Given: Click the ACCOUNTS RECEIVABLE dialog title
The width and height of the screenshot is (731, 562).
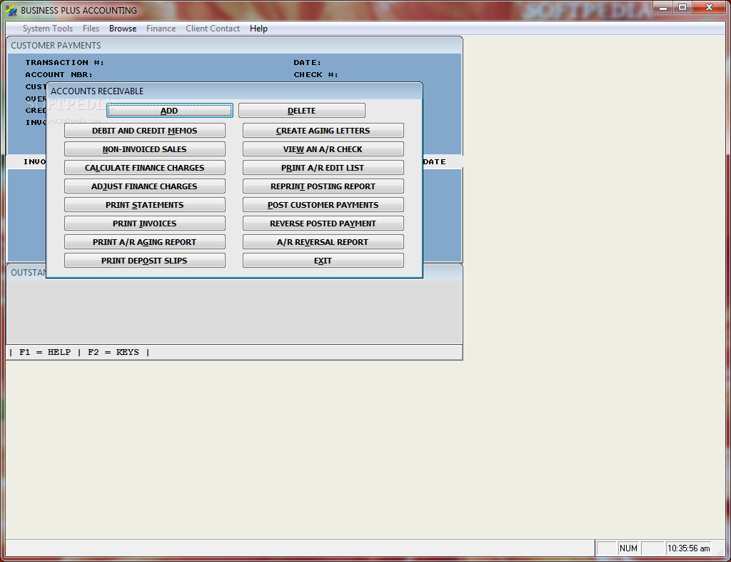Looking at the screenshot, I should (x=97, y=91).
